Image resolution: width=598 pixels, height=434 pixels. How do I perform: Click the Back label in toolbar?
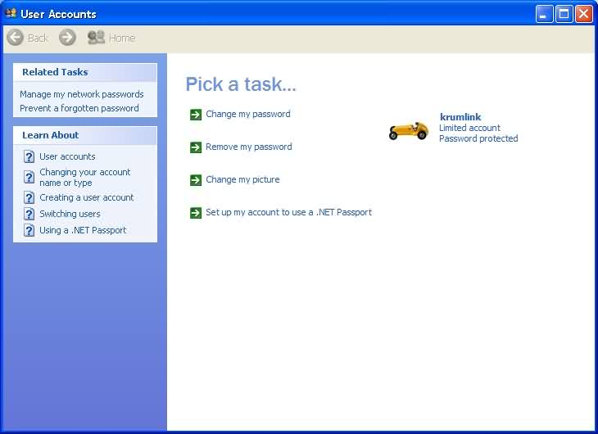38,38
